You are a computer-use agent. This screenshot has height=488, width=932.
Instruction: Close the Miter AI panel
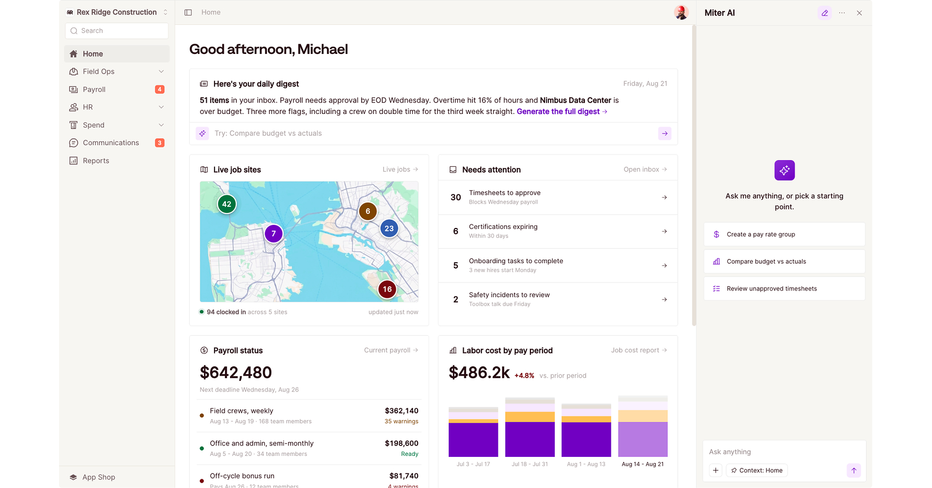click(x=859, y=13)
